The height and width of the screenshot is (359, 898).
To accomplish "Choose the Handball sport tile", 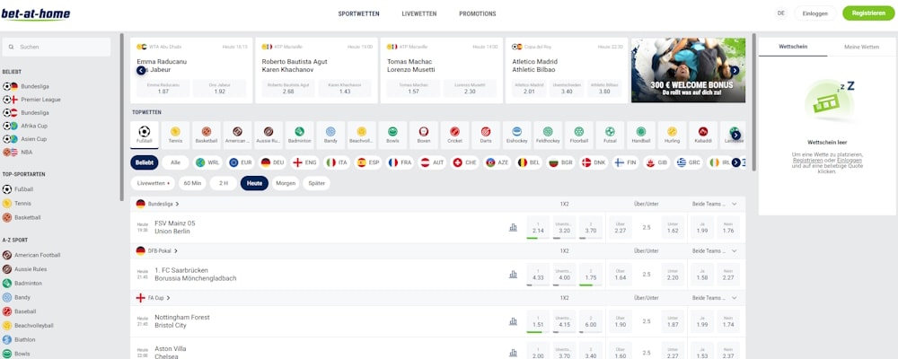I will pyautogui.click(x=641, y=136).
